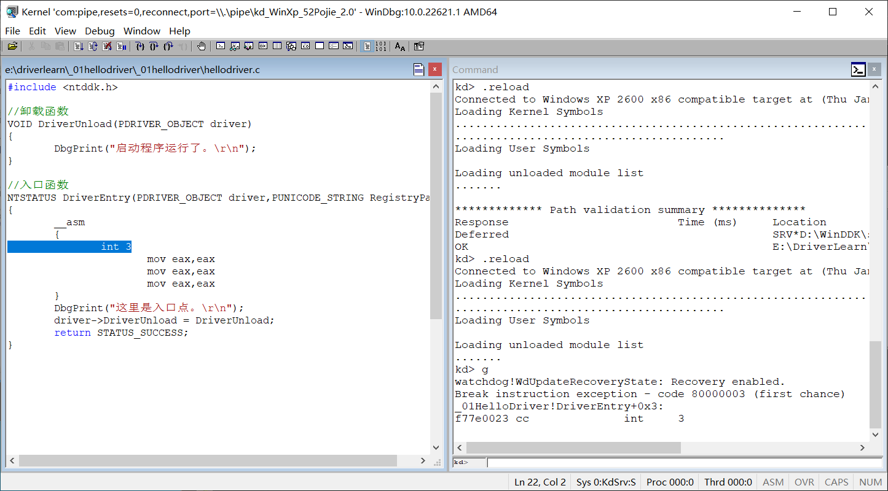Open the Debug menu
The width and height of the screenshot is (888, 491).
pyautogui.click(x=100, y=31)
